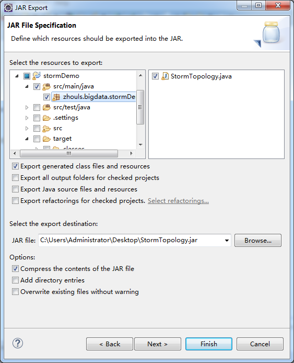294x363 pixels.
Task: Maximize the JAR Export window
Action: pos(258,5)
